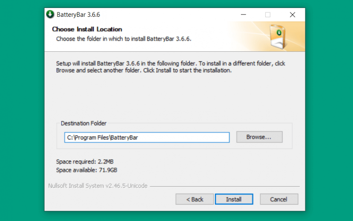The width and height of the screenshot is (353, 221).
Task: Select the "Space available: 71.9GB" text
Action: (x=86, y=170)
